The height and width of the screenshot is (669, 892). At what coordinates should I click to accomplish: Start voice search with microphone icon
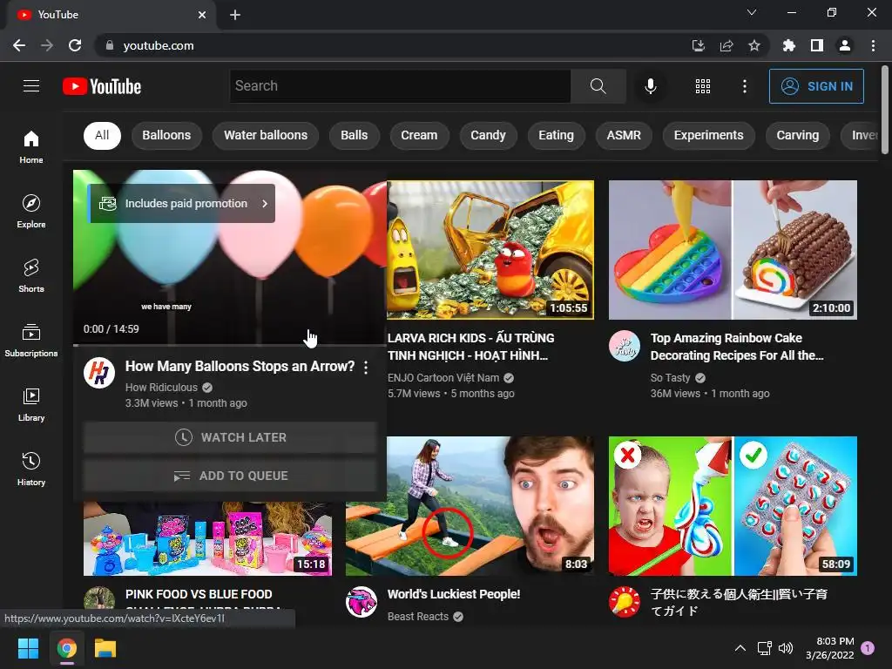tap(650, 86)
